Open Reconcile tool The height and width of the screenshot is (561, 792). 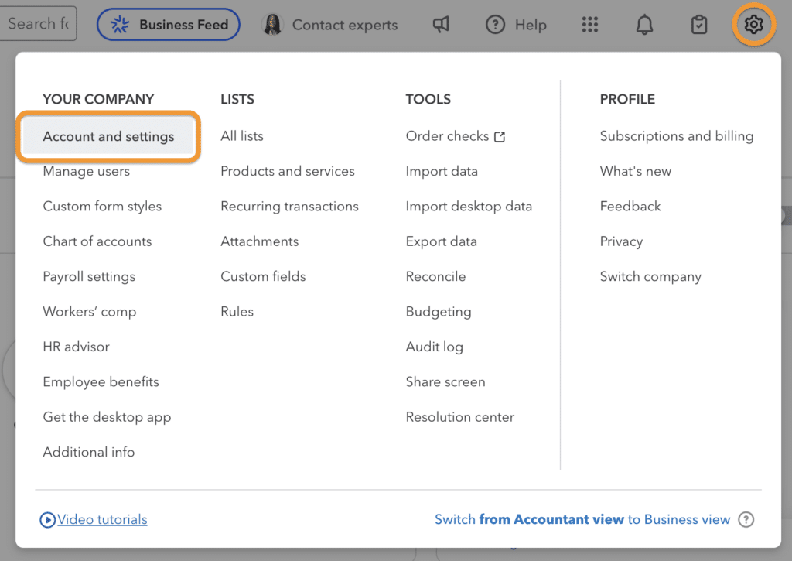coord(435,276)
